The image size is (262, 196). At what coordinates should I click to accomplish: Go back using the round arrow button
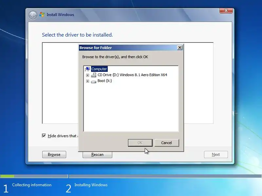[x=33, y=15]
